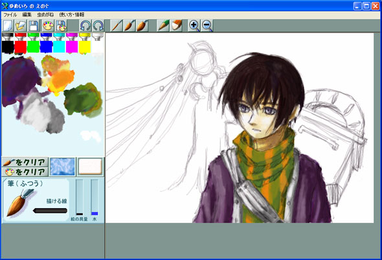Select the green pencil tool
The width and height of the screenshot is (382, 260).
(x=163, y=25)
